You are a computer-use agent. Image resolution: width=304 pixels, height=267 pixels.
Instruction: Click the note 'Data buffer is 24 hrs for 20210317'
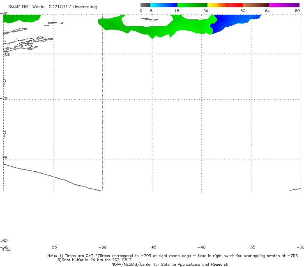(x=97, y=260)
